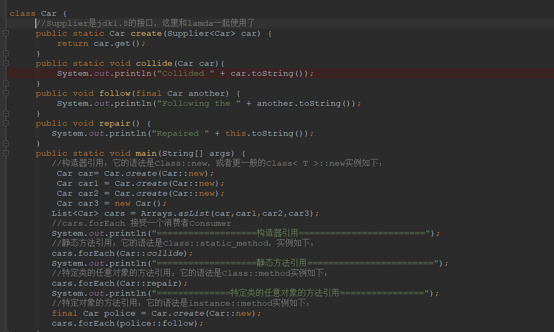Viewport: 554px width, 332px height.
Task: Click 'main' in the main method declaration
Action: (146, 154)
